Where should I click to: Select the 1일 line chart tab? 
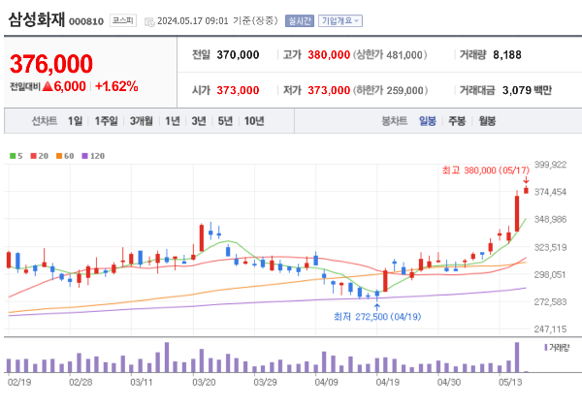tap(76, 121)
